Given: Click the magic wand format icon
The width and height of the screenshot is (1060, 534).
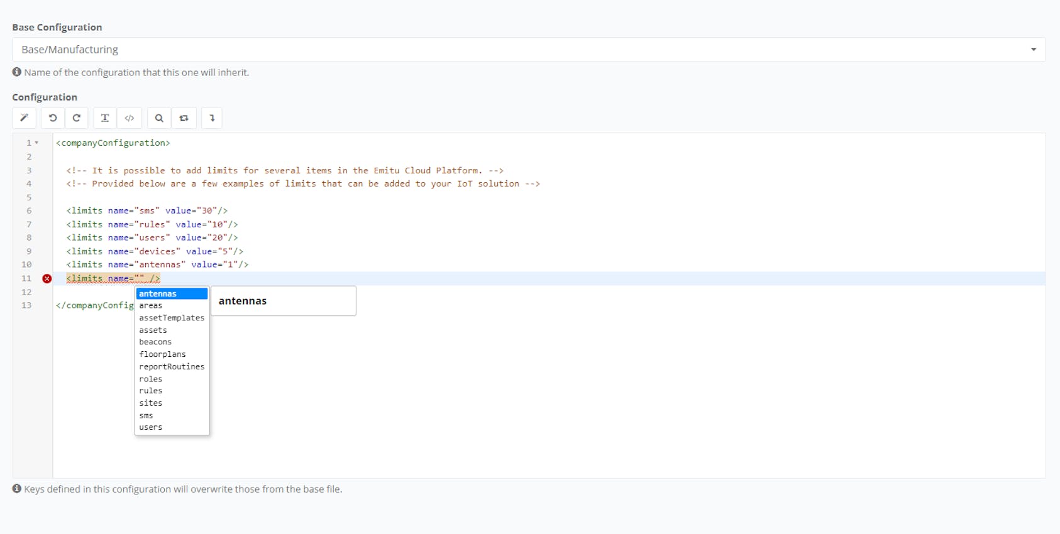Looking at the screenshot, I should click(x=25, y=118).
